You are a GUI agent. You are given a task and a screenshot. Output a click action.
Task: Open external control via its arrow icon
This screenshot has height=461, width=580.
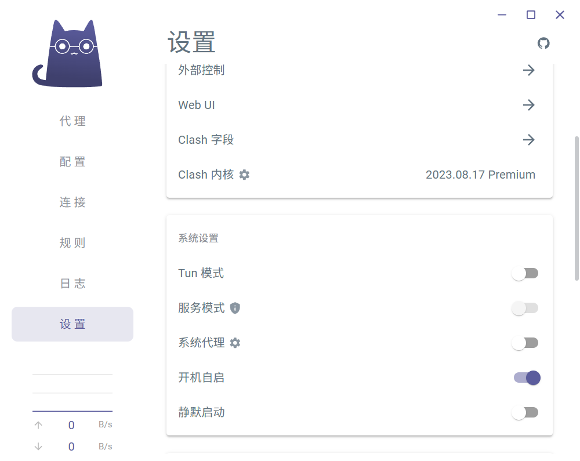pyautogui.click(x=528, y=70)
